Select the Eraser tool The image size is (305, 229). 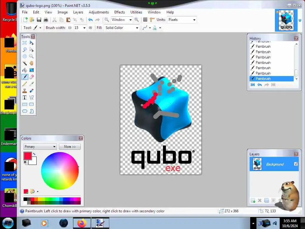32,77
